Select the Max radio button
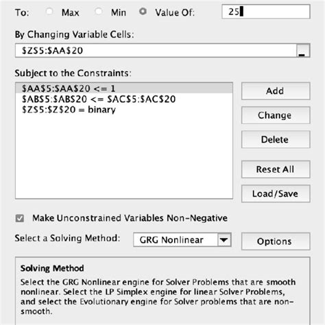Image resolution: width=325 pixels, height=325 pixels. point(49,12)
